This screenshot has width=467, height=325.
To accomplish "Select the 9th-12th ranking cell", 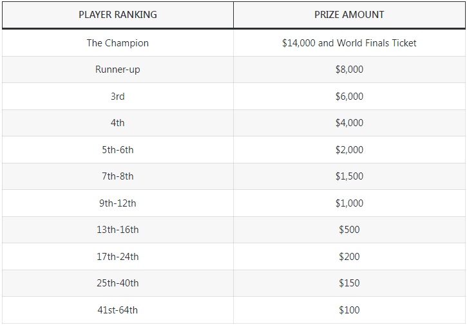I will click(118, 203).
